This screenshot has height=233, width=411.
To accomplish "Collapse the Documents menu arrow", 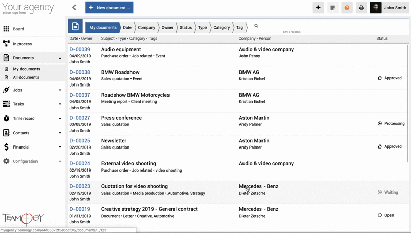I will (x=60, y=58).
